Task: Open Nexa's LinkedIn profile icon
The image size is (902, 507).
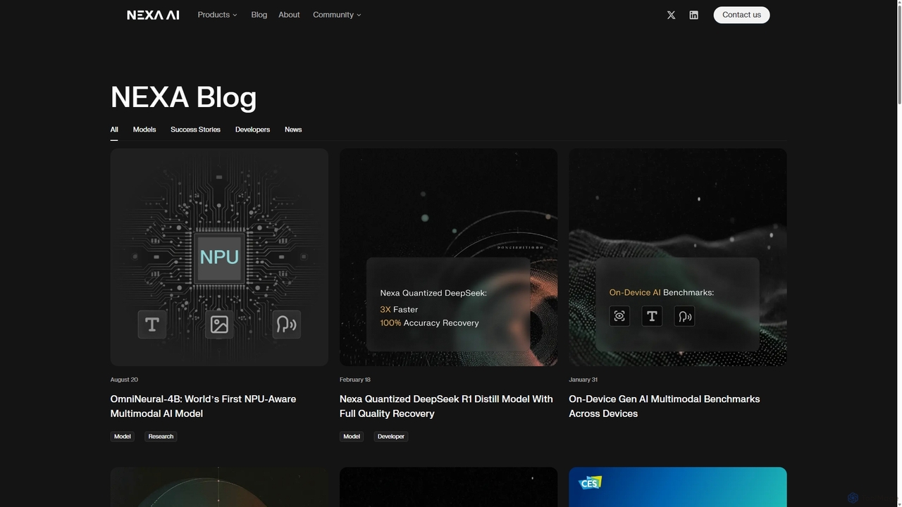Action: (693, 15)
